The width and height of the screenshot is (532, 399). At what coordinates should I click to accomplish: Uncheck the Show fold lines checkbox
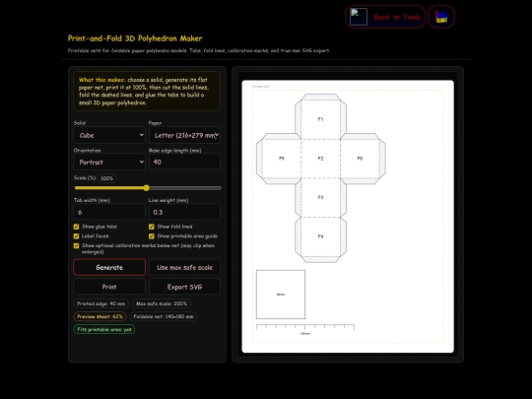pos(152,227)
